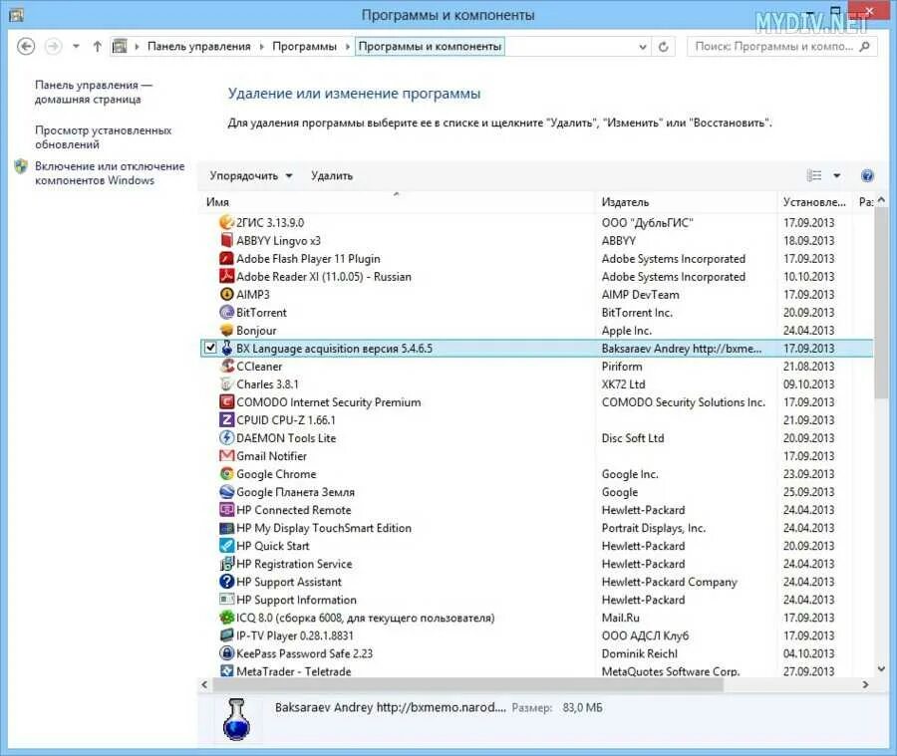Click the HP Connected Remote icon
The image size is (897, 756).
(227, 510)
